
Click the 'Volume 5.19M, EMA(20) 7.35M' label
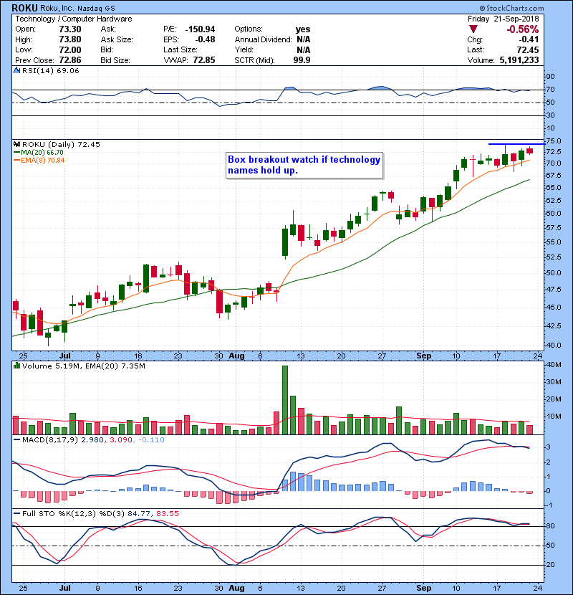point(83,366)
